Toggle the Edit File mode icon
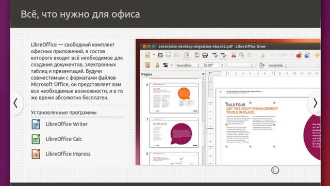Image resolution: width=330 pixels, height=186 pixels. 187,55
